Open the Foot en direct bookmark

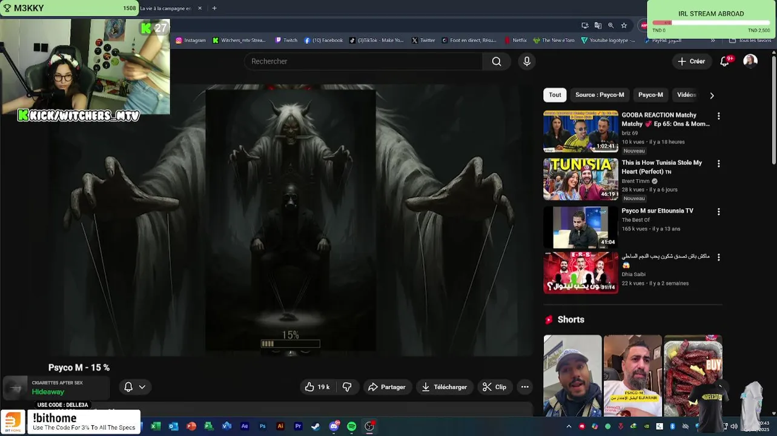(469, 41)
